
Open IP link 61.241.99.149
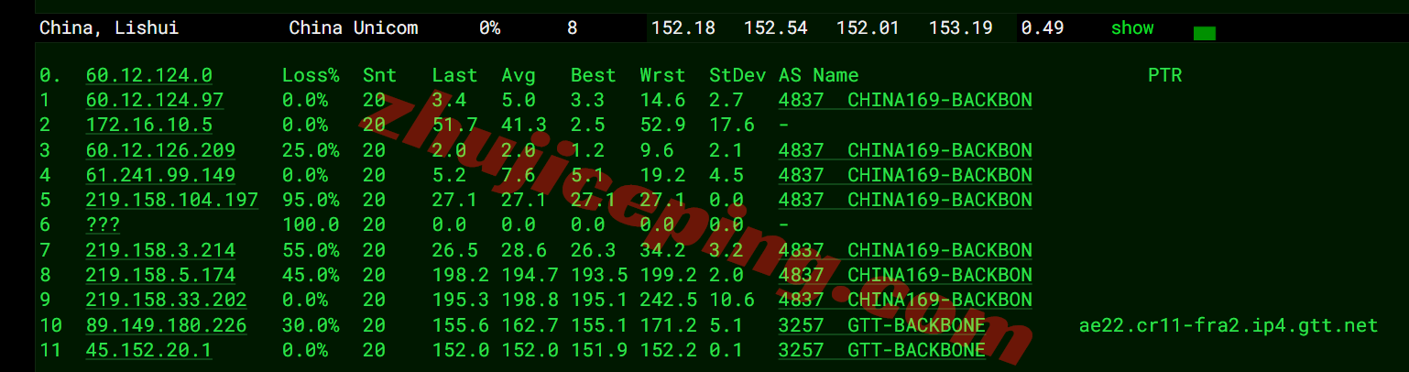click(160, 175)
